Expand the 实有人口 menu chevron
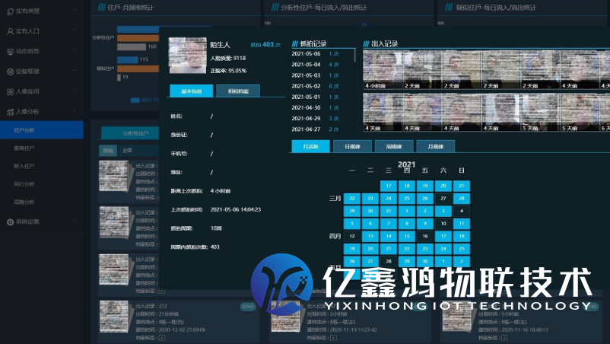Image resolution: width=610 pixels, height=344 pixels. pyautogui.click(x=74, y=30)
